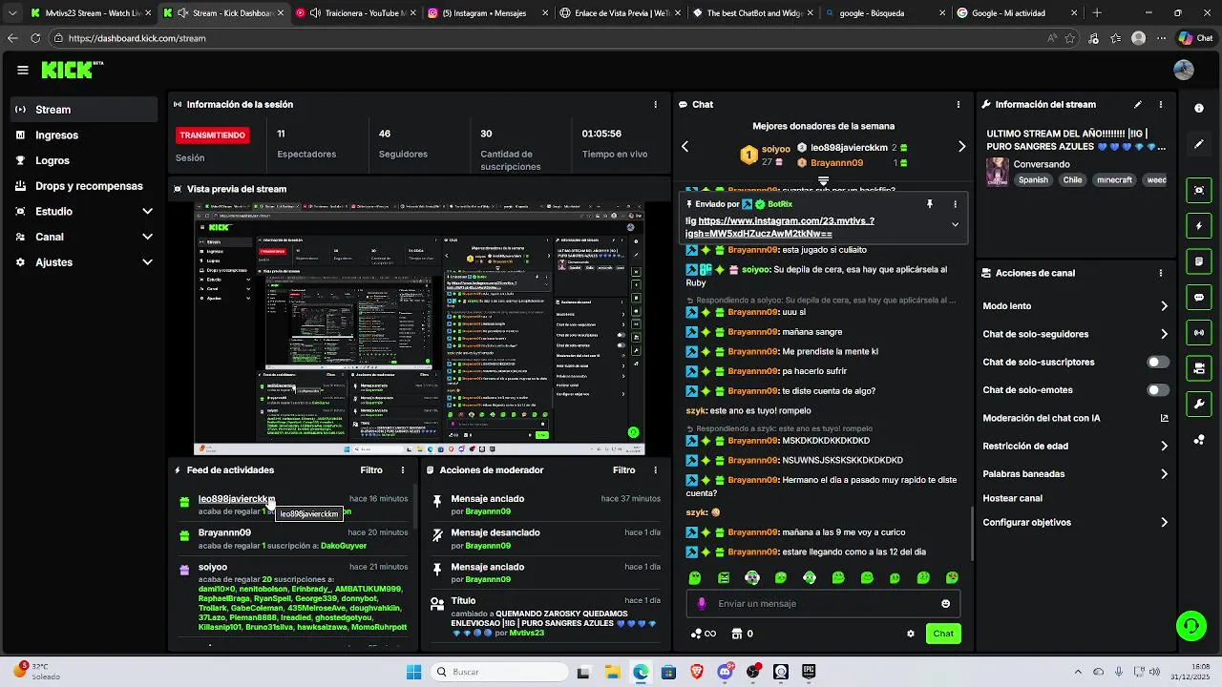
Task: Open options menu of Acciones de canal
Action: (1161, 273)
